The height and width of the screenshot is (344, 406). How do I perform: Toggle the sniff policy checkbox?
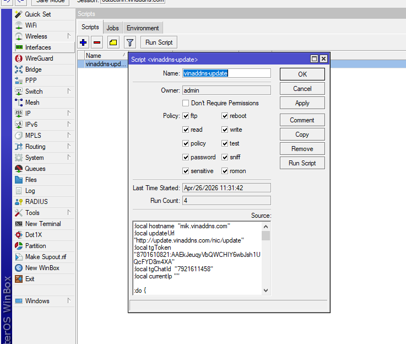(225, 157)
